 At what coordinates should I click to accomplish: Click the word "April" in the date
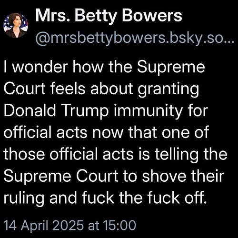coord(34,226)
